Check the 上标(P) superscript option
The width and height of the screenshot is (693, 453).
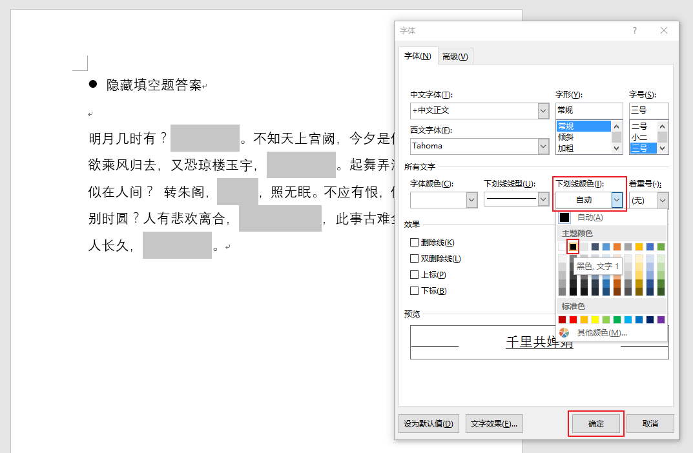click(414, 275)
